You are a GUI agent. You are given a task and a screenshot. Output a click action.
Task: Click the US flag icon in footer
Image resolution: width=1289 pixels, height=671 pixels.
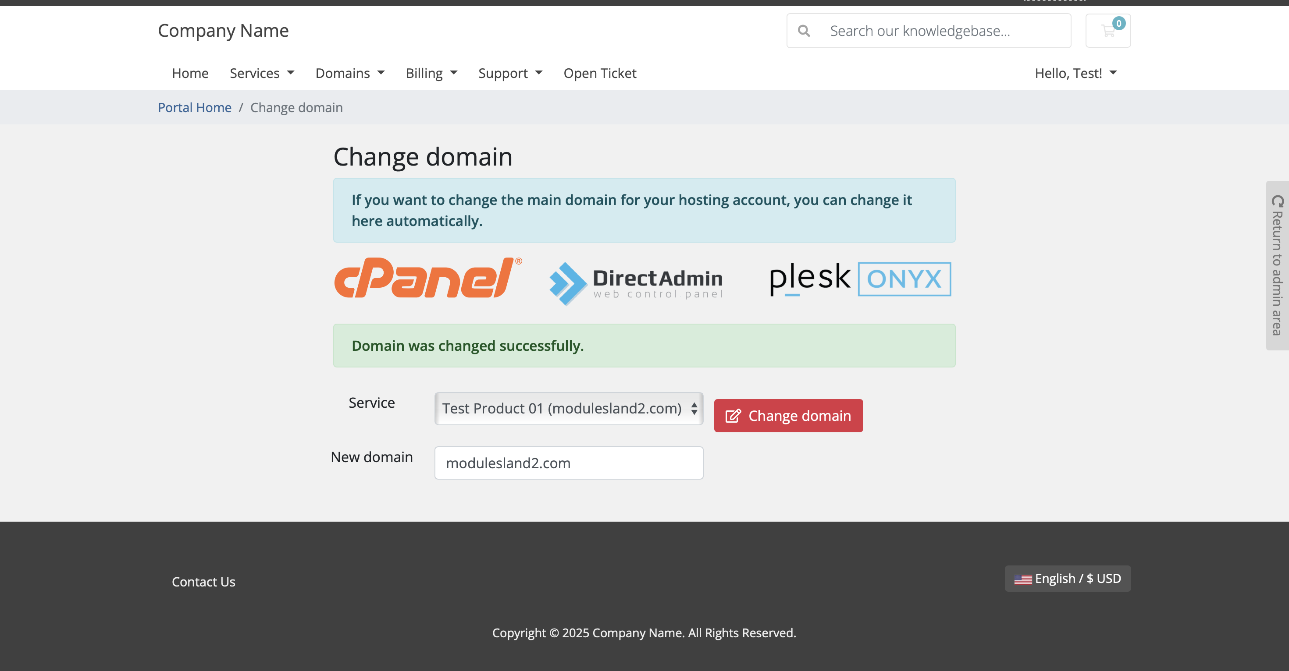1023,579
